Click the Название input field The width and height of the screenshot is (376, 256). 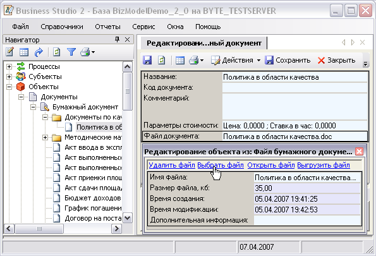tap(294, 77)
